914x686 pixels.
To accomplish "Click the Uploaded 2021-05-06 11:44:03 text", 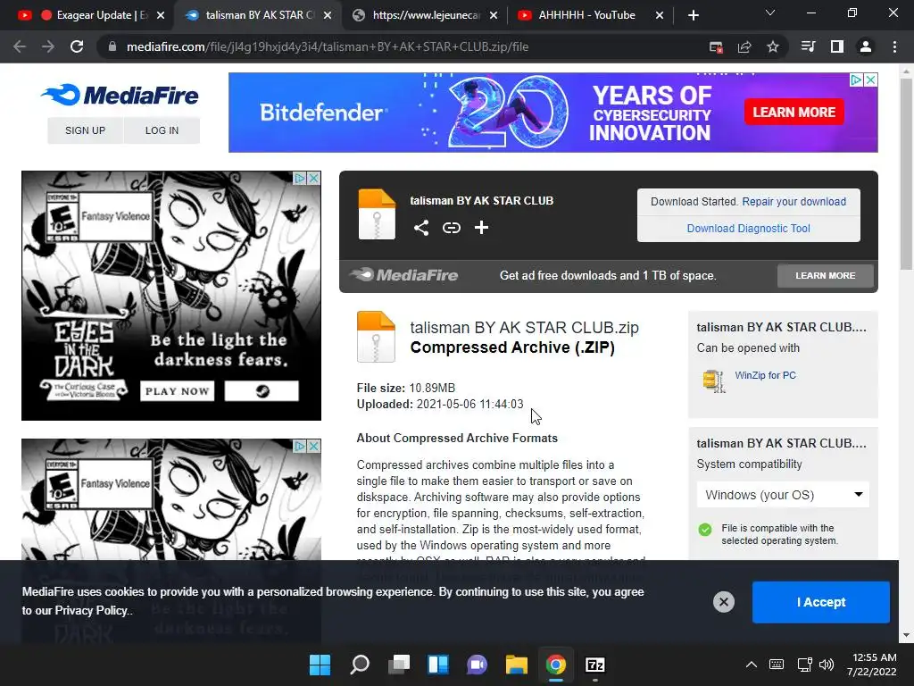I will coord(440,404).
